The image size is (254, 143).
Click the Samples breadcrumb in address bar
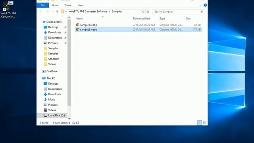(117, 12)
